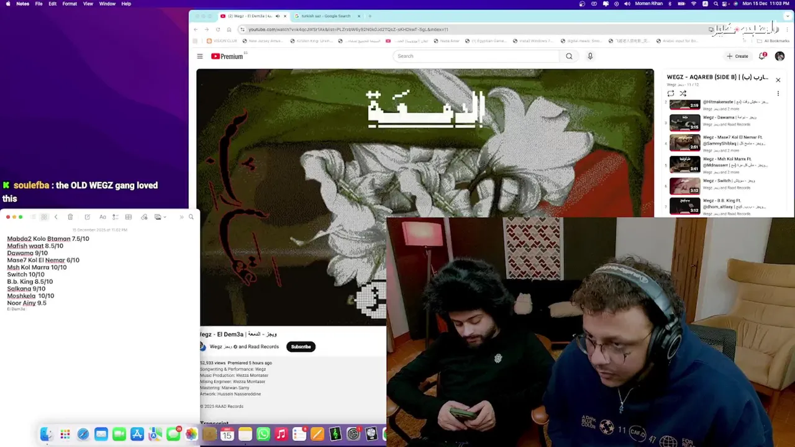Focus the YouTube Search field

point(476,56)
